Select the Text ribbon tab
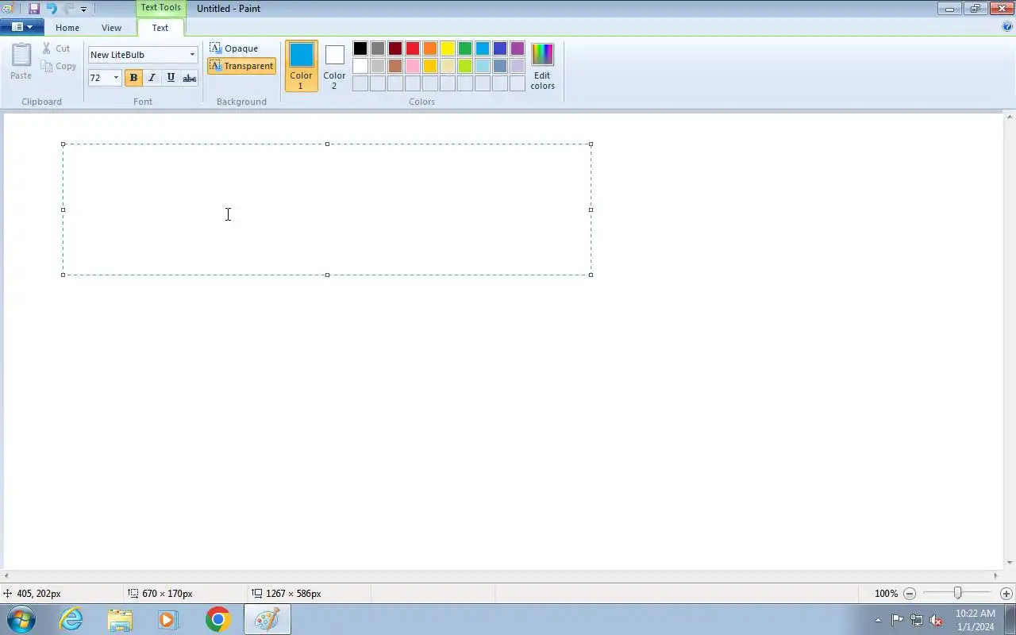 click(160, 28)
